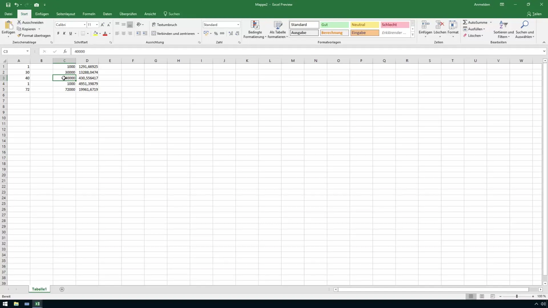Switch to the Einfügen tab

42,14
